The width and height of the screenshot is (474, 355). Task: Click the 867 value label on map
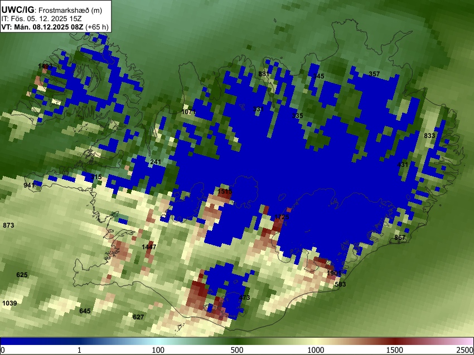[400, 238]
